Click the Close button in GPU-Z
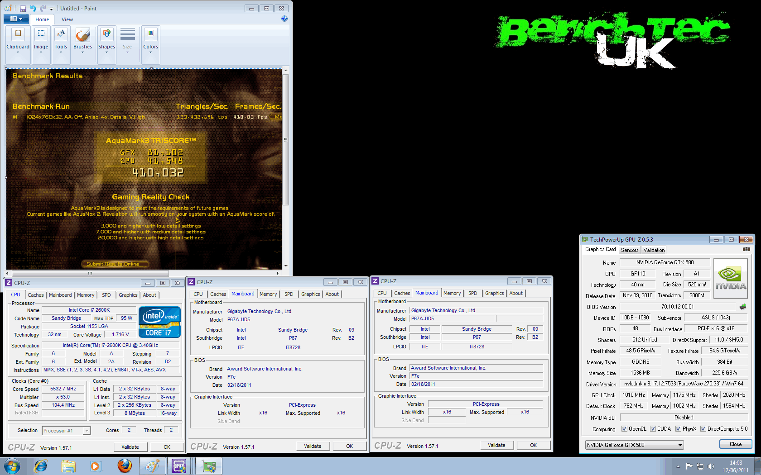 [736, 444]
